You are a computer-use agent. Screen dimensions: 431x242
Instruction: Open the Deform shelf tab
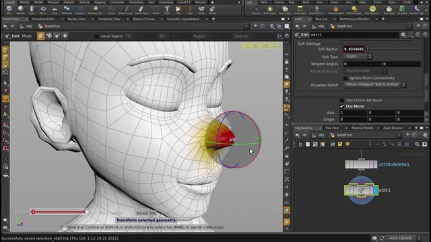click(x=69, y=2)
